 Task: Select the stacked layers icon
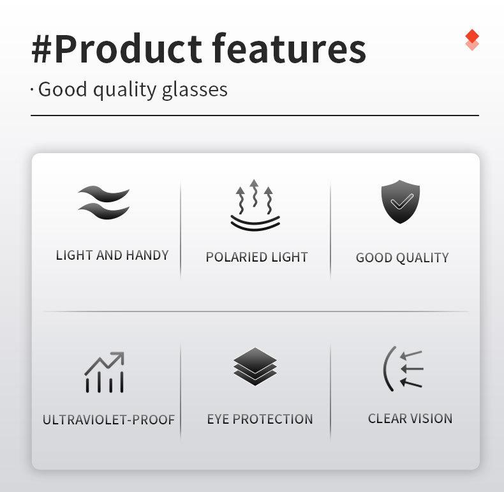(x=255, y=366)
